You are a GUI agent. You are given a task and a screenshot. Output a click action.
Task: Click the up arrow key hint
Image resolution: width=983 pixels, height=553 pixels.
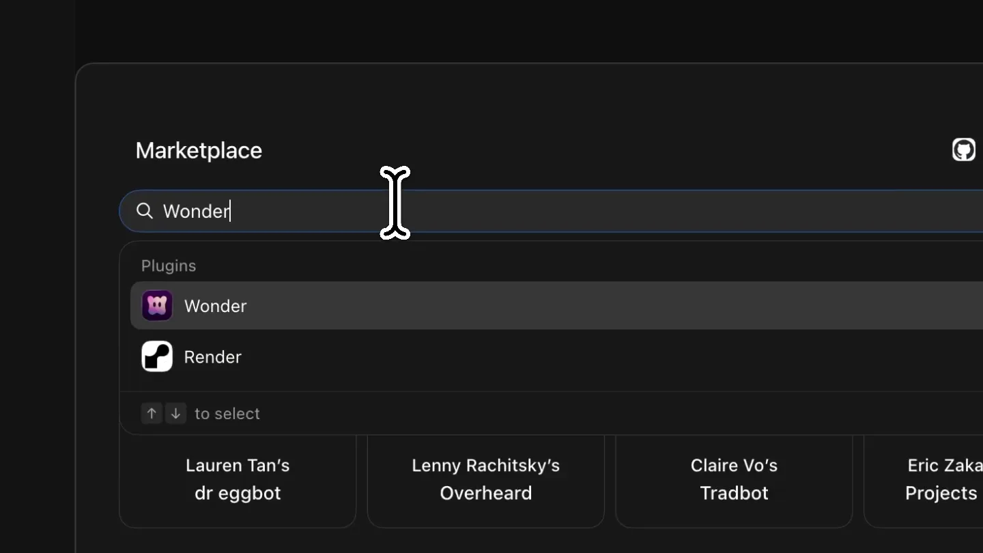tap(152, 413)
